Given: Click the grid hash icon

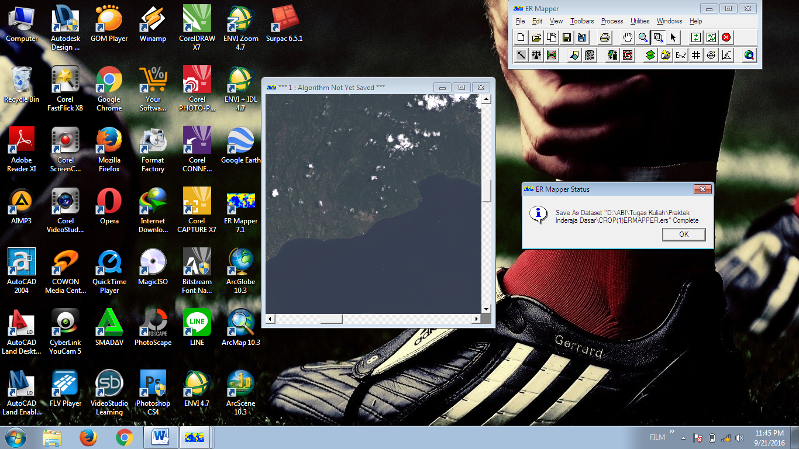Looking at the screenshot, I should (x=696, y=55).
